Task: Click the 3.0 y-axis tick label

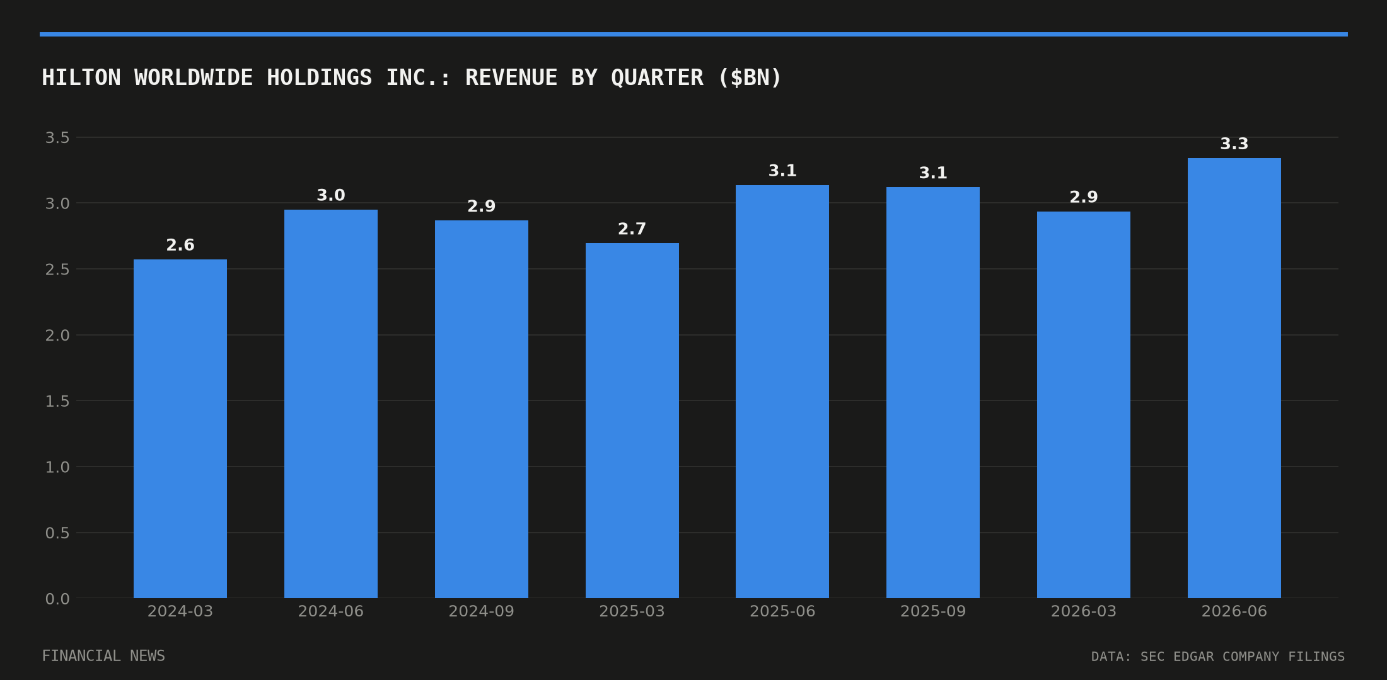Action: [x=57, y=203]
